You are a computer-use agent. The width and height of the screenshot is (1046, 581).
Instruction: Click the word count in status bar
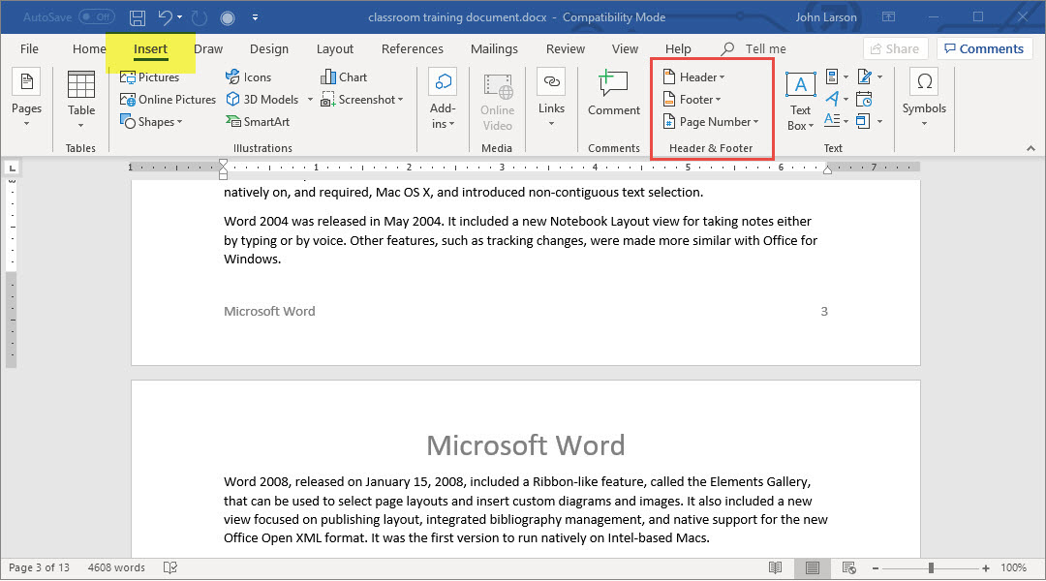click(x=116, y=567)
